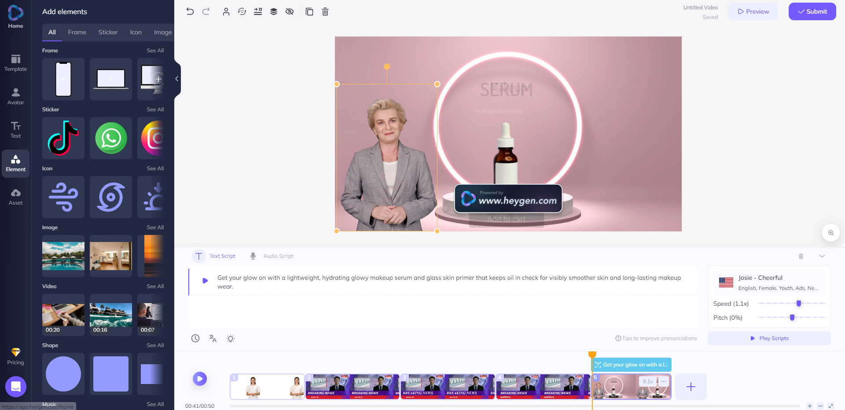The width and height of the screenshot is (845, 410).
Task: Open the Avatar sidebar panel
Action: 15,96
